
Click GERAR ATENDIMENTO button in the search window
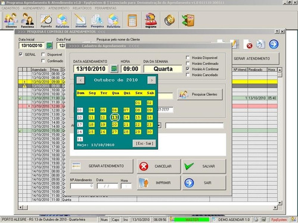[256, 59]
